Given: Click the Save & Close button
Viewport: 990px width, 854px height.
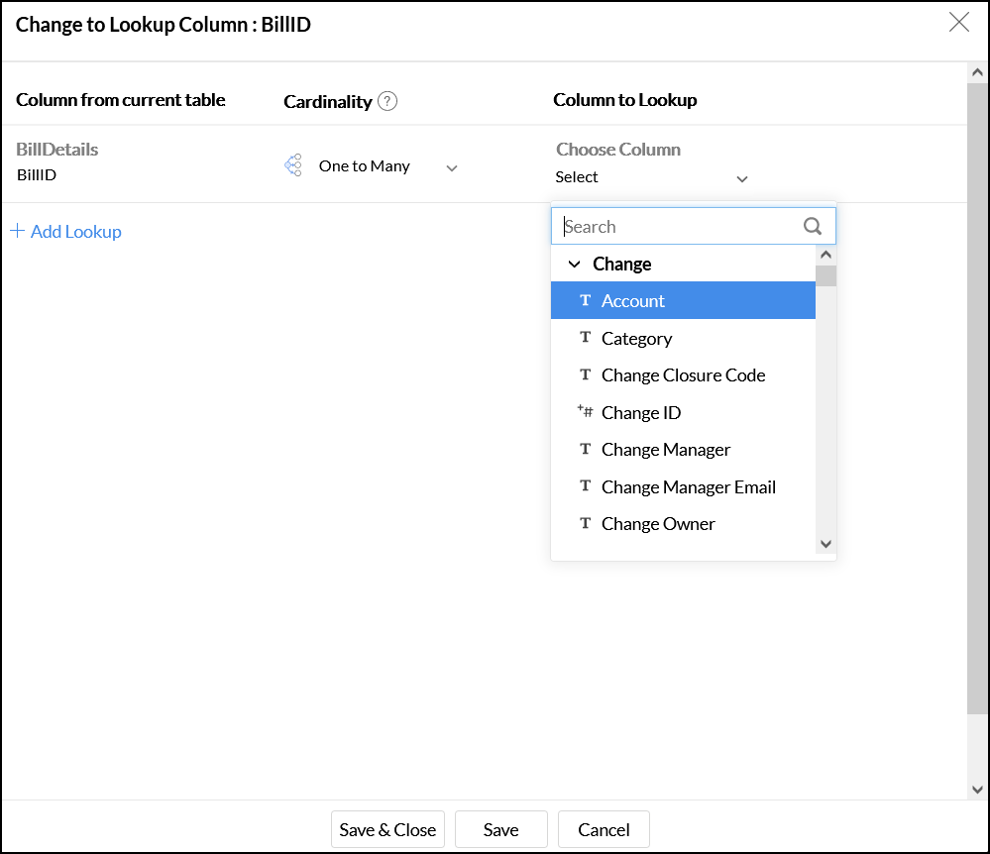Looking at the screenshot, I should pyautogui.click(x=387, y=830).
